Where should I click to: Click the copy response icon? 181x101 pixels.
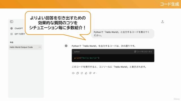click(77, 73)
